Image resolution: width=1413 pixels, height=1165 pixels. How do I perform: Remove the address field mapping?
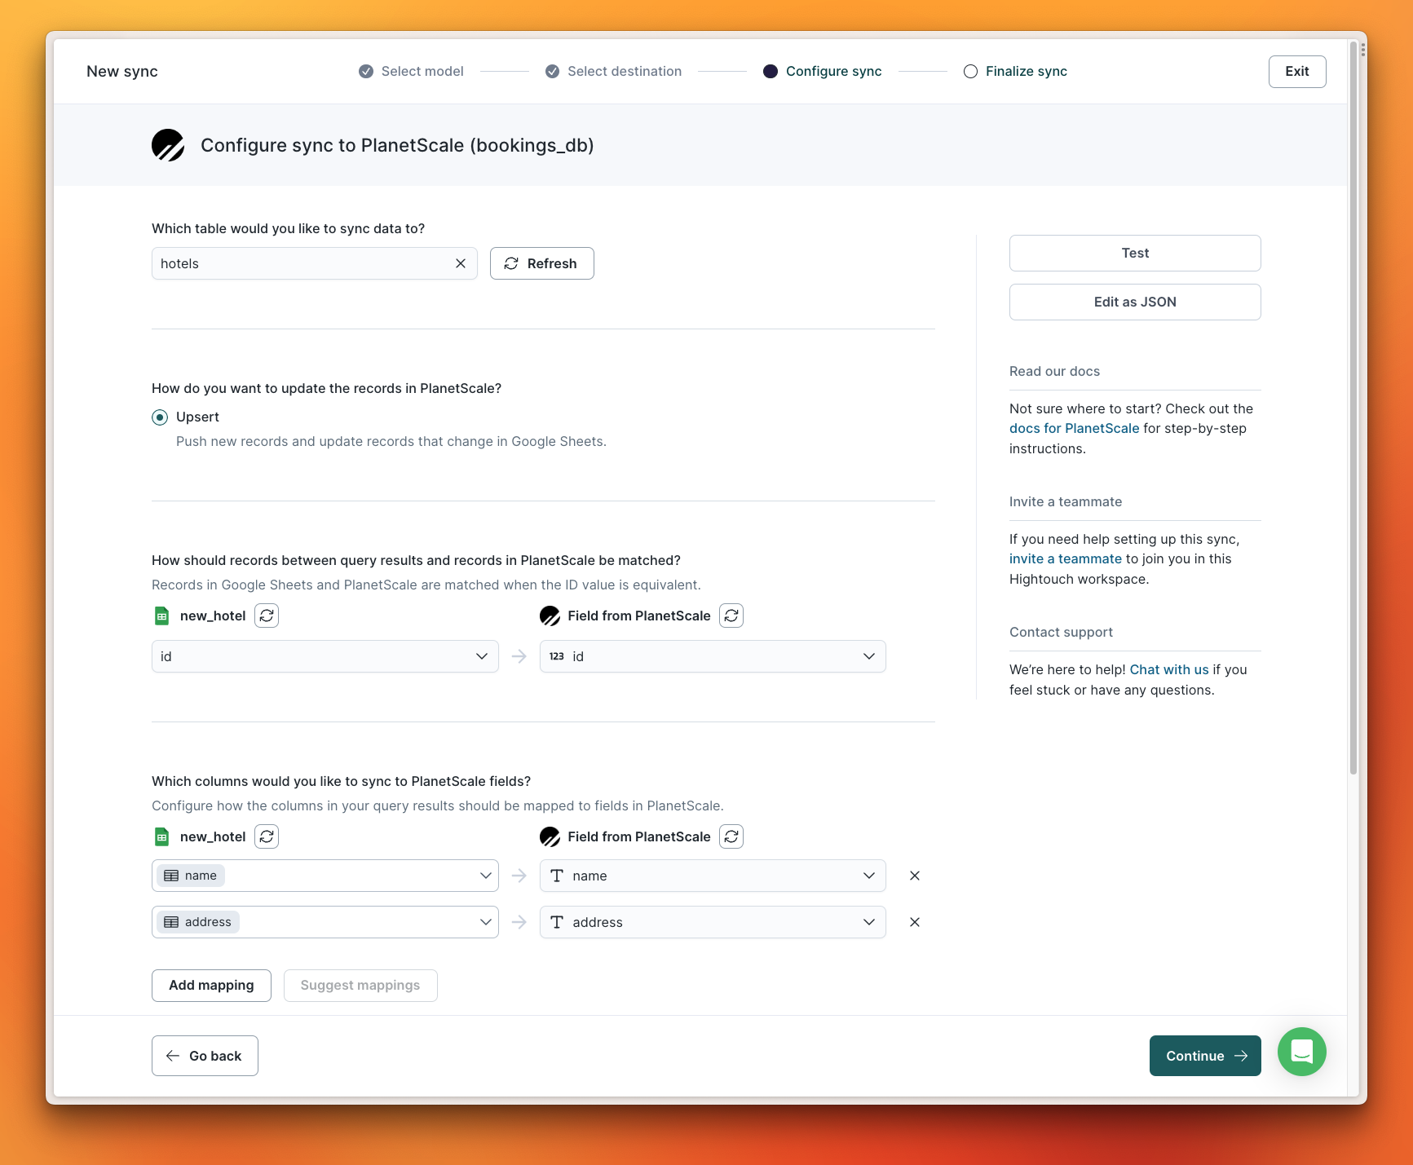tap(914, 922)
